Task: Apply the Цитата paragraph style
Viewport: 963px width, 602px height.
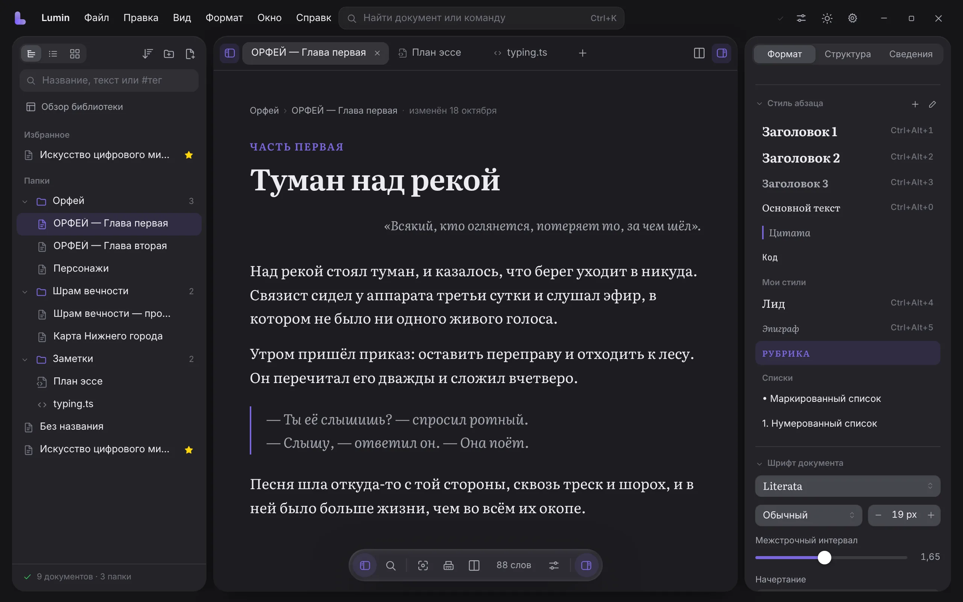Action: point(848,233)
